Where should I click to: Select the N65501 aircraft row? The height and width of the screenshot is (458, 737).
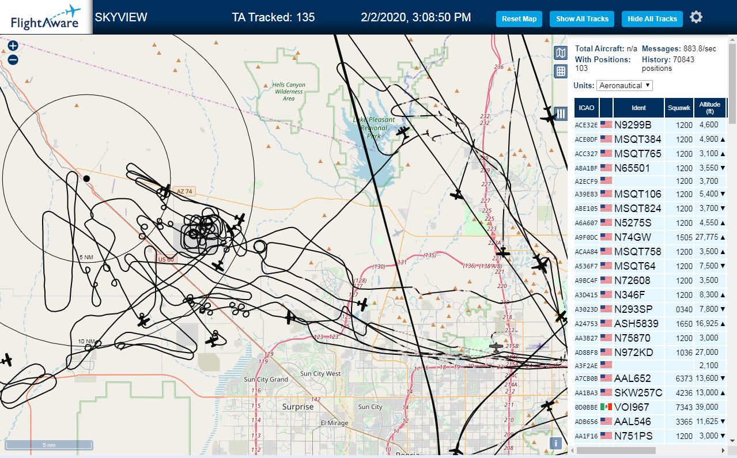(651, 168)
